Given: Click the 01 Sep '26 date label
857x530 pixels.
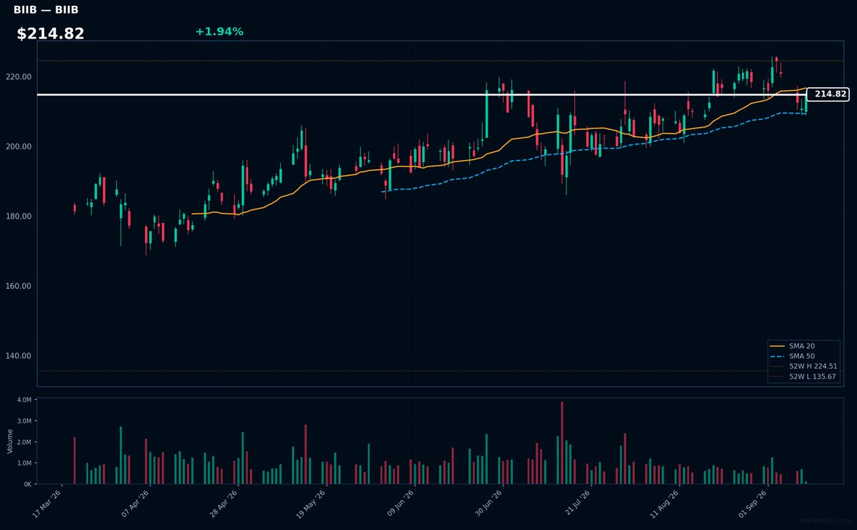Looking at the screenshot, I should click(x=752, y=504).
